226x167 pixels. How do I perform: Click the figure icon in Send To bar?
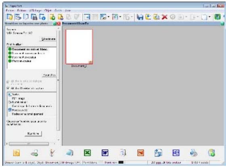point(52,153)
